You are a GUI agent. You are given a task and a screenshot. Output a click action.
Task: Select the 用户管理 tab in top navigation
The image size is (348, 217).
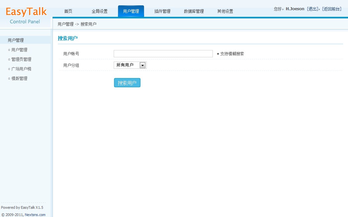click(x=131, y=12)
